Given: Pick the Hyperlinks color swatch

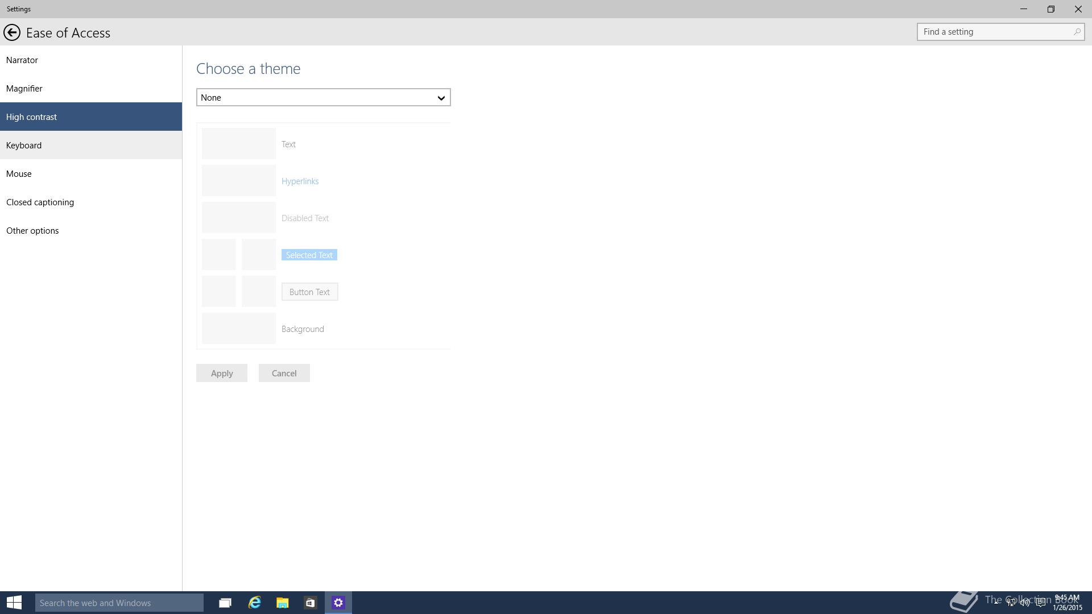Looking at the screenshot, I should pos(239,180).
